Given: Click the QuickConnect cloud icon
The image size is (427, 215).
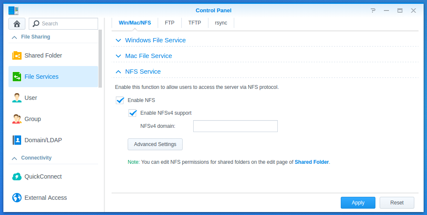Looking at the screenshot, I should 17,176.
